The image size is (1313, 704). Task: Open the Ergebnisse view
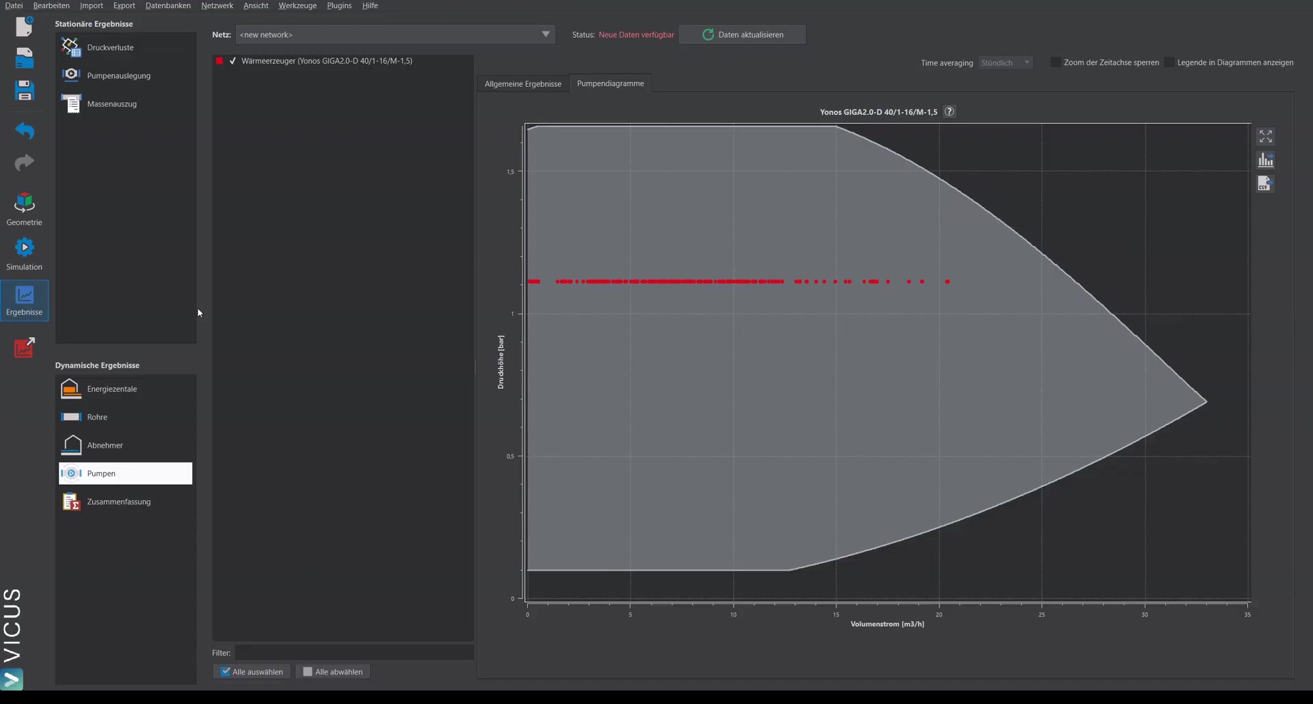[x=25, y=301]
